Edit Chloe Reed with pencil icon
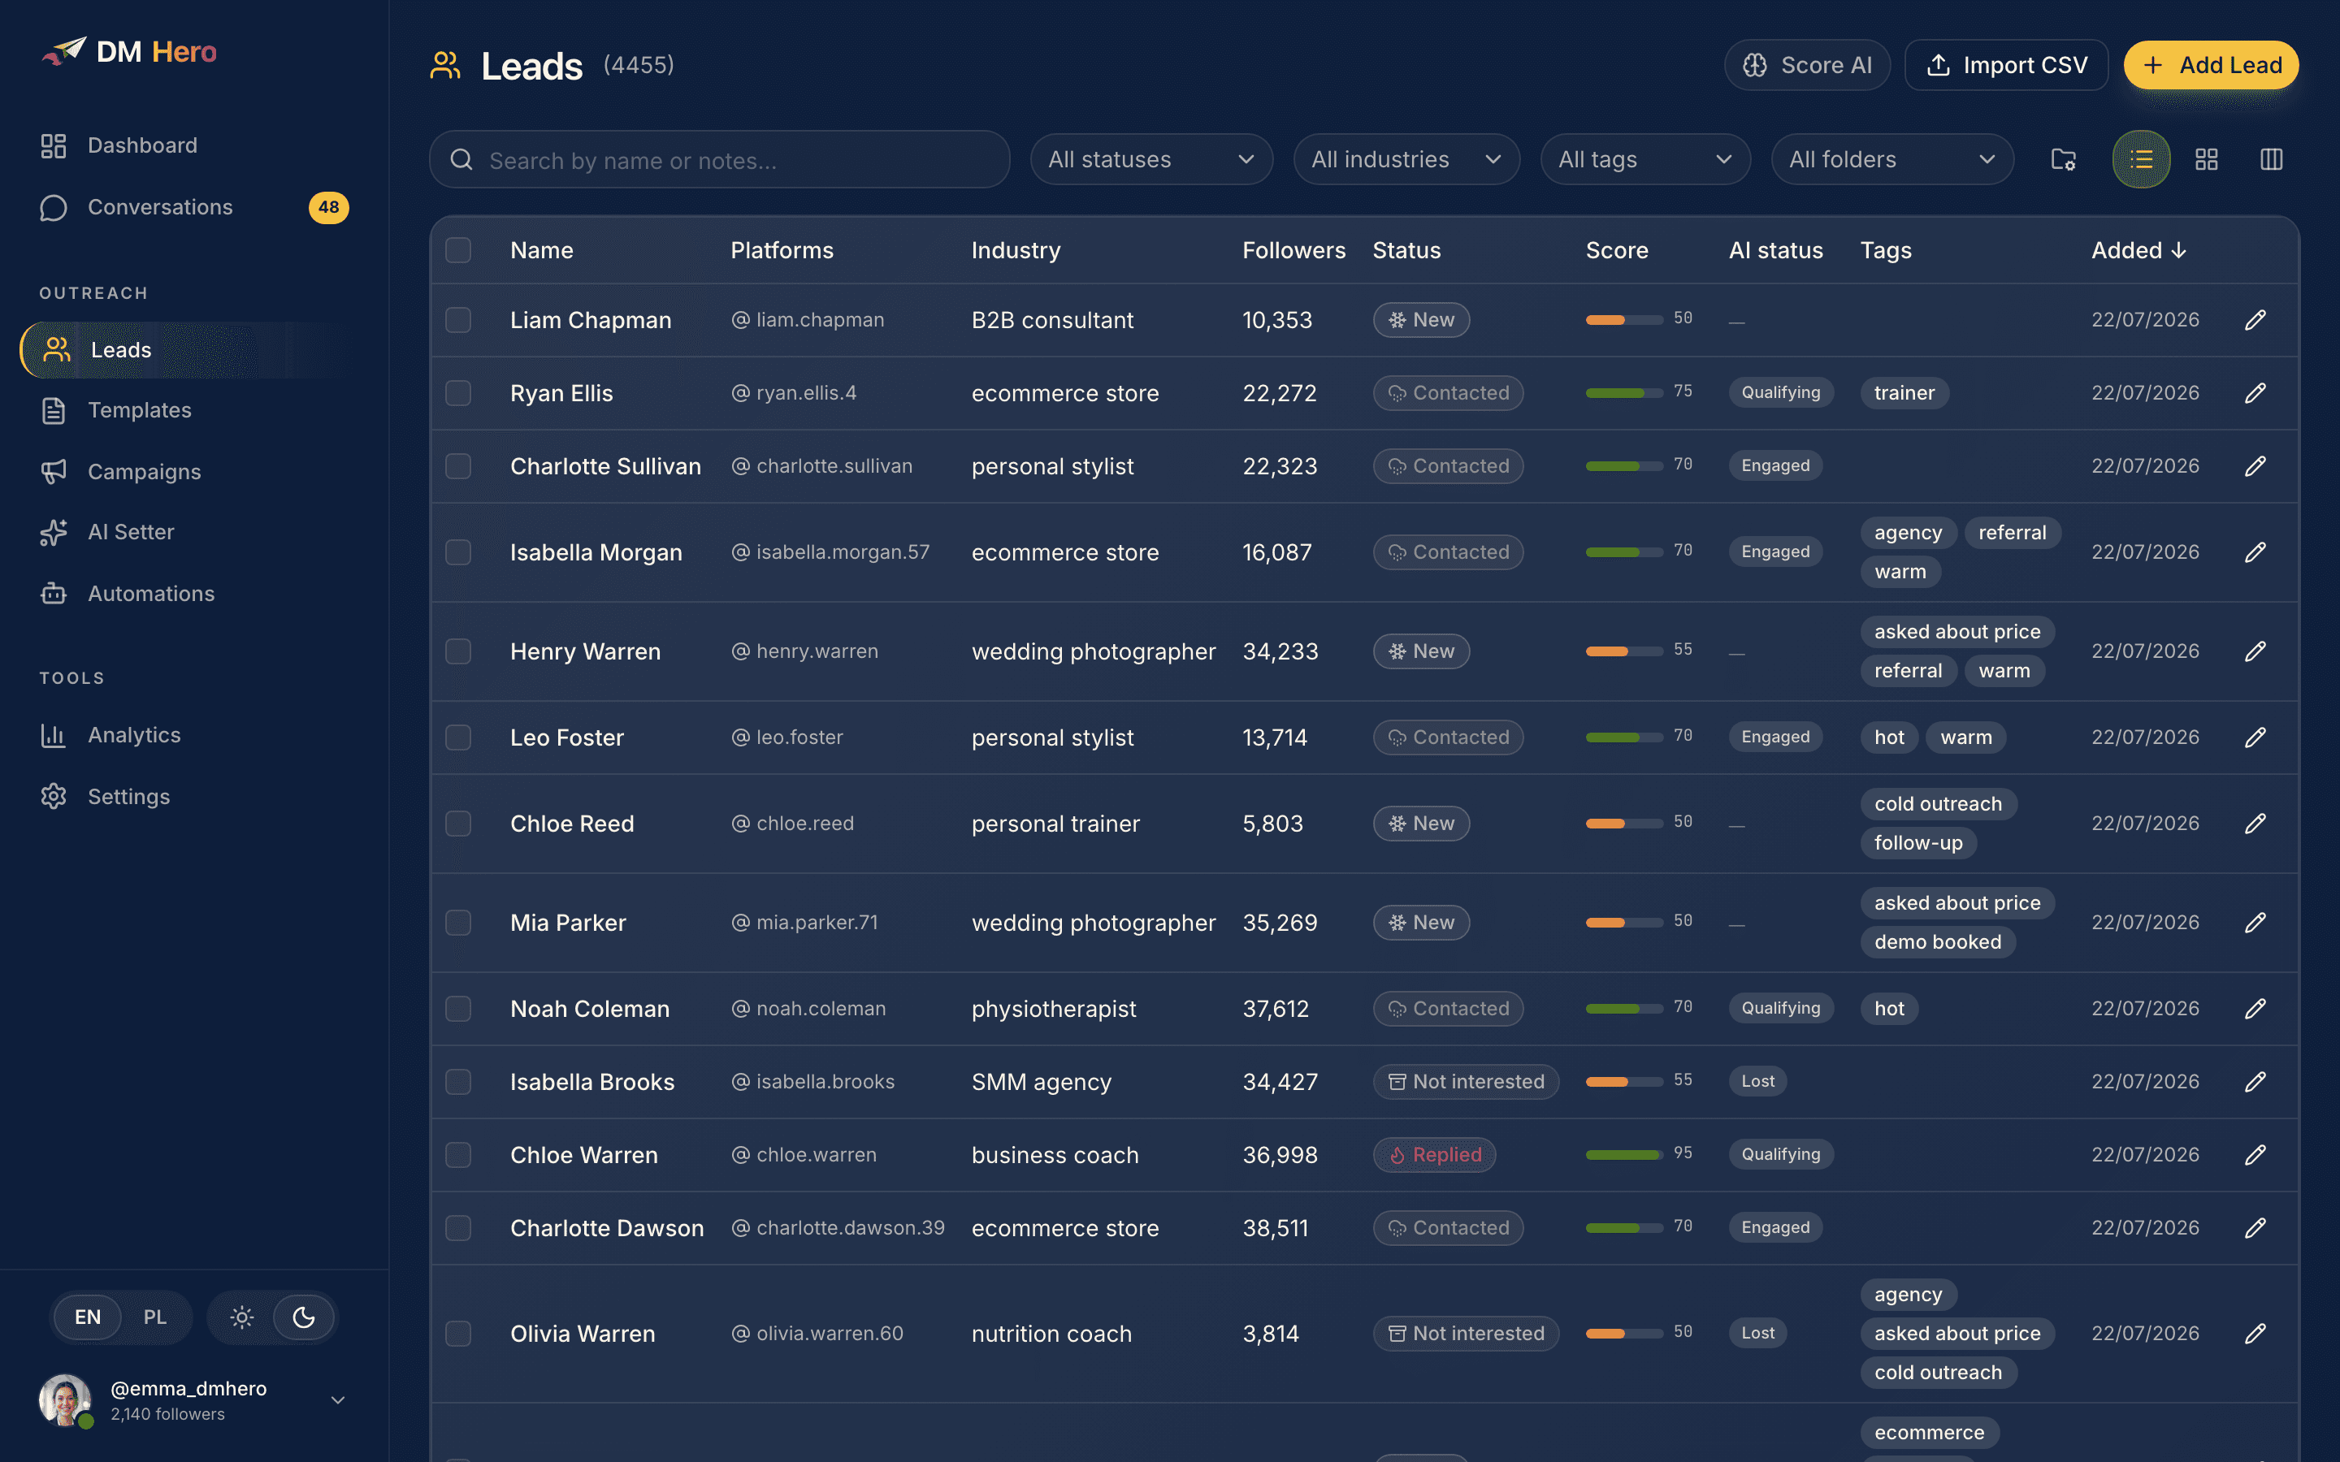Screen dimensions: 2340x1462 tap(2255, 824)
